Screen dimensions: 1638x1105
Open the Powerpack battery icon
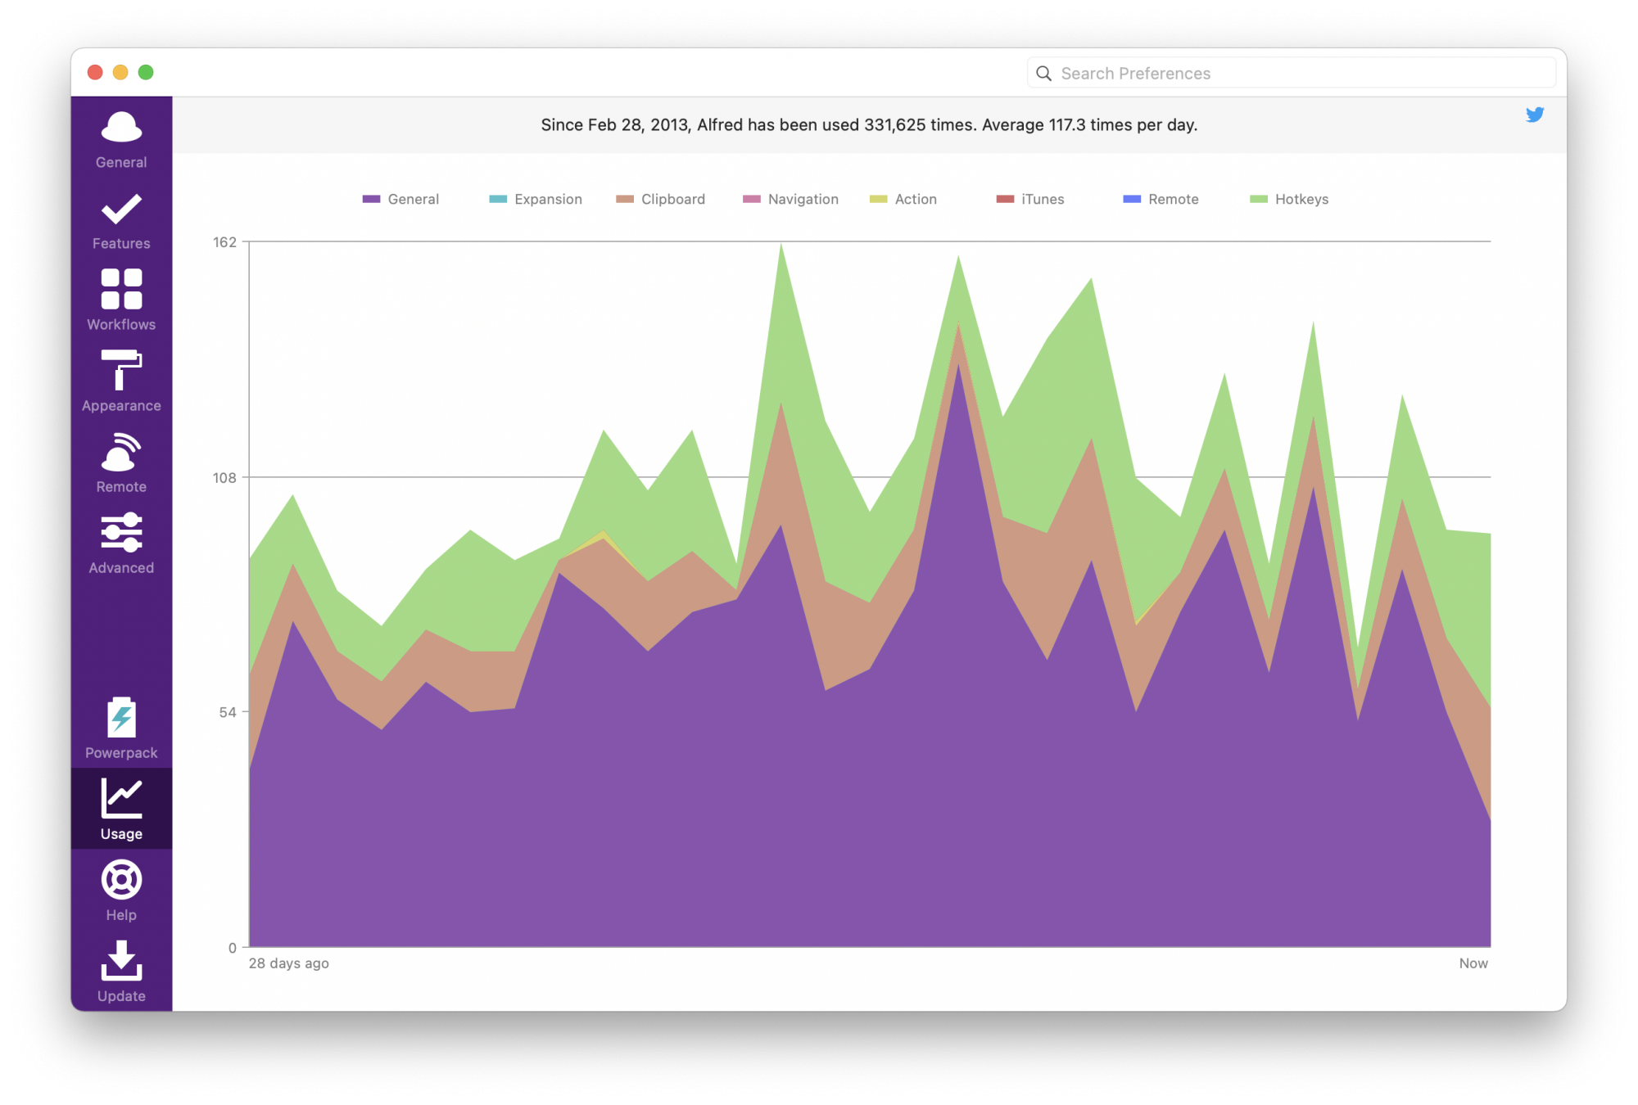[x=121, y=717]
